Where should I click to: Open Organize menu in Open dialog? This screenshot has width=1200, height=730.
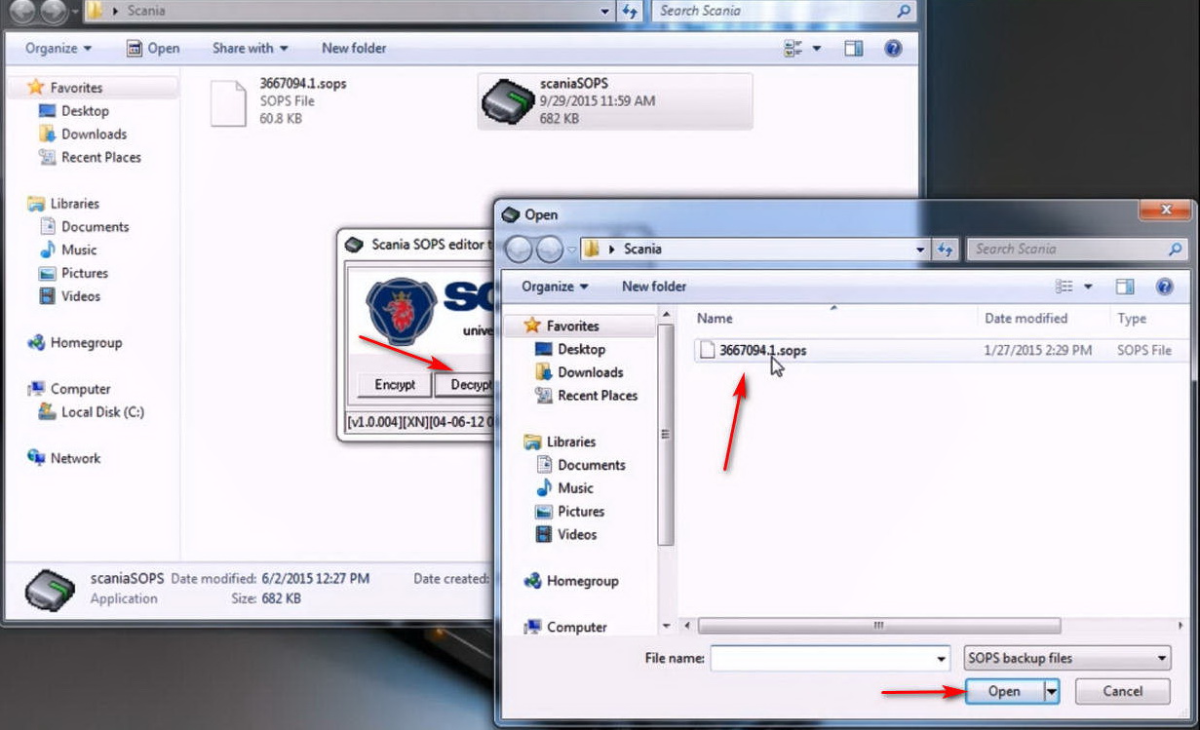point(555,287)
